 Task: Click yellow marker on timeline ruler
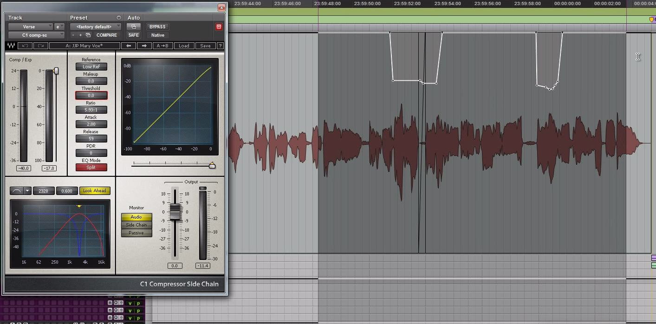[652, 19]
